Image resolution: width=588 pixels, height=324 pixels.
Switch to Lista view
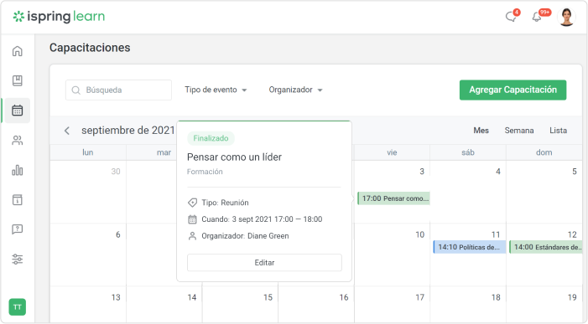coord(558,131)
